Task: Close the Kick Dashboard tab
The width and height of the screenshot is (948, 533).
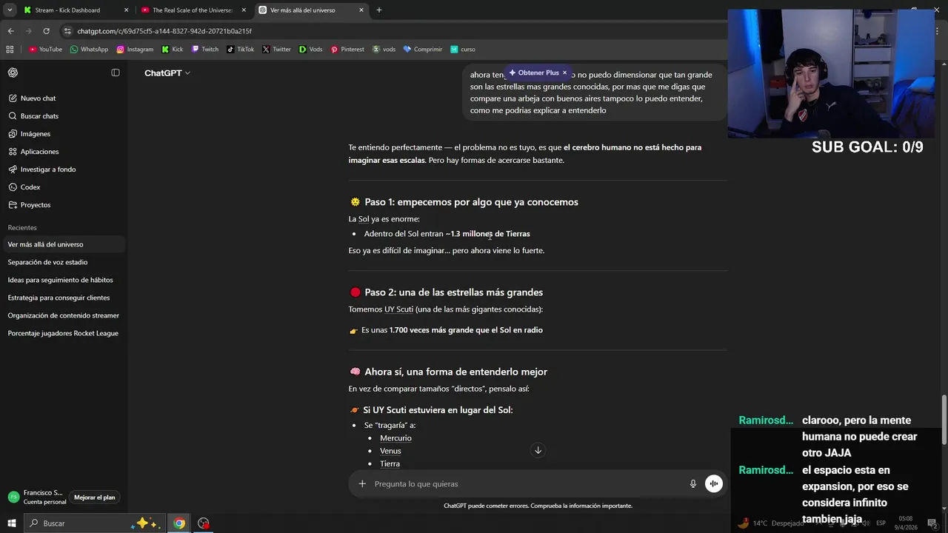Action: tap(126, 10)
